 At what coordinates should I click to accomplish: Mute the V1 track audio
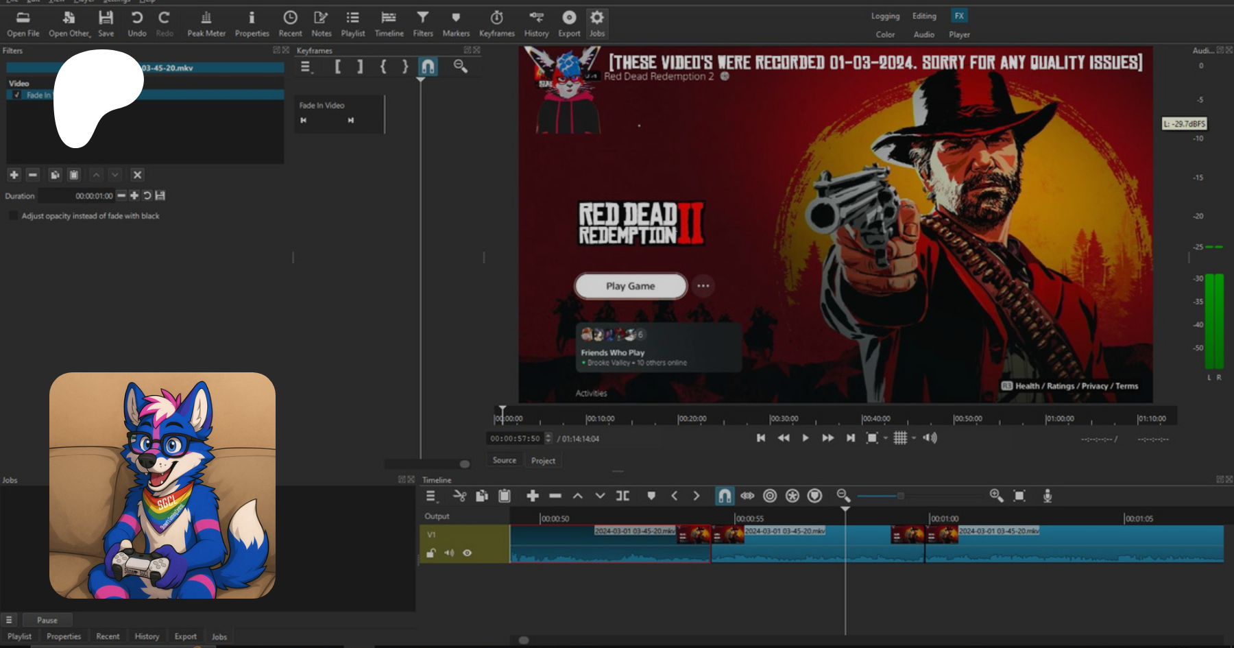click(x=449, y=553)
